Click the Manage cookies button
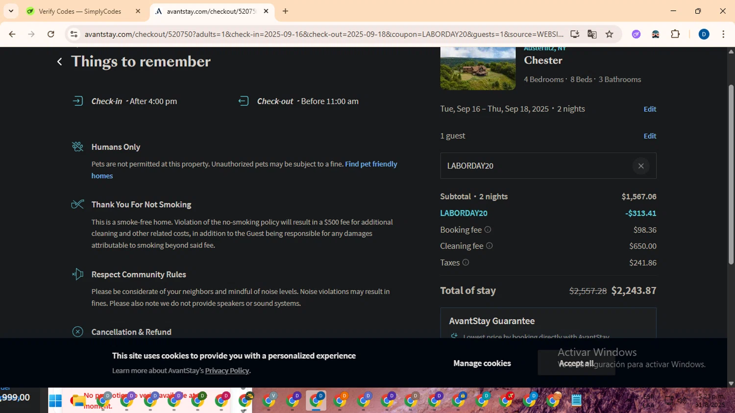Screen dimensions: 735x413 pyautogui.click(x=482, y=363)
